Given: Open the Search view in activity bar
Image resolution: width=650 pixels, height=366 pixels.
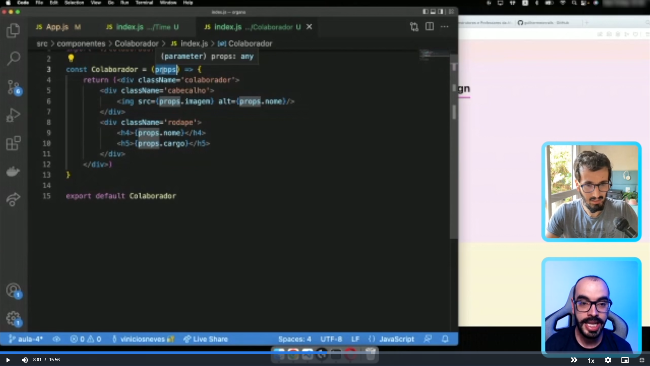Looking at the screenshot, I should click(x=13, y=58).
